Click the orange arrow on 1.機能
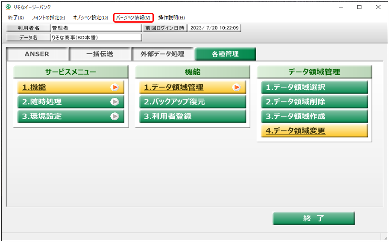390x243 pixels. (x=114, y=87)
